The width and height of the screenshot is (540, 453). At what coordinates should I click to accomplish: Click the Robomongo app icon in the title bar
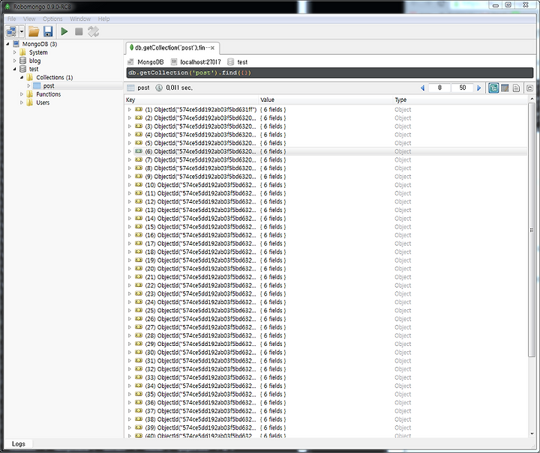[7, 7]
